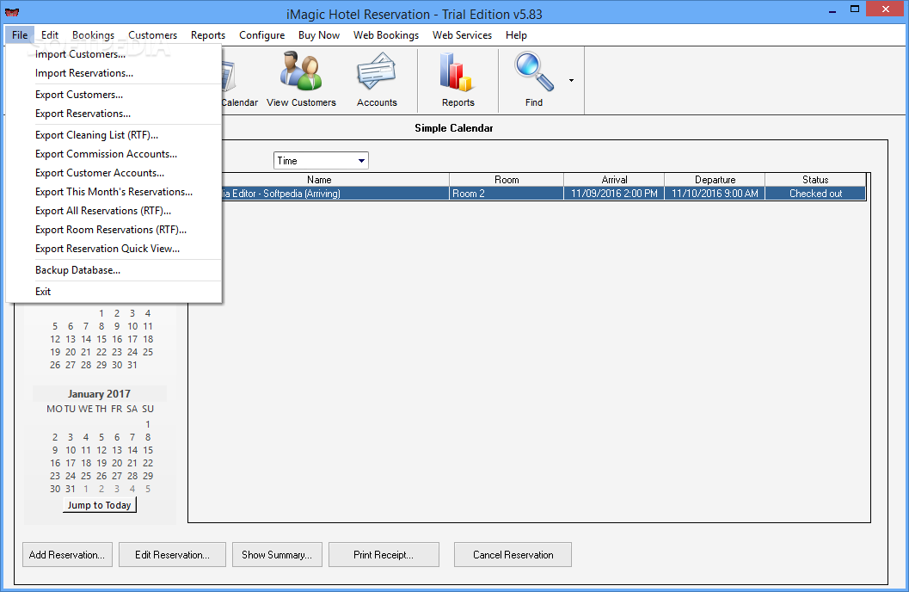Sort by the Status column header
Image resolution: width=909 pixels, height=592 pixels.
[815, 180]
